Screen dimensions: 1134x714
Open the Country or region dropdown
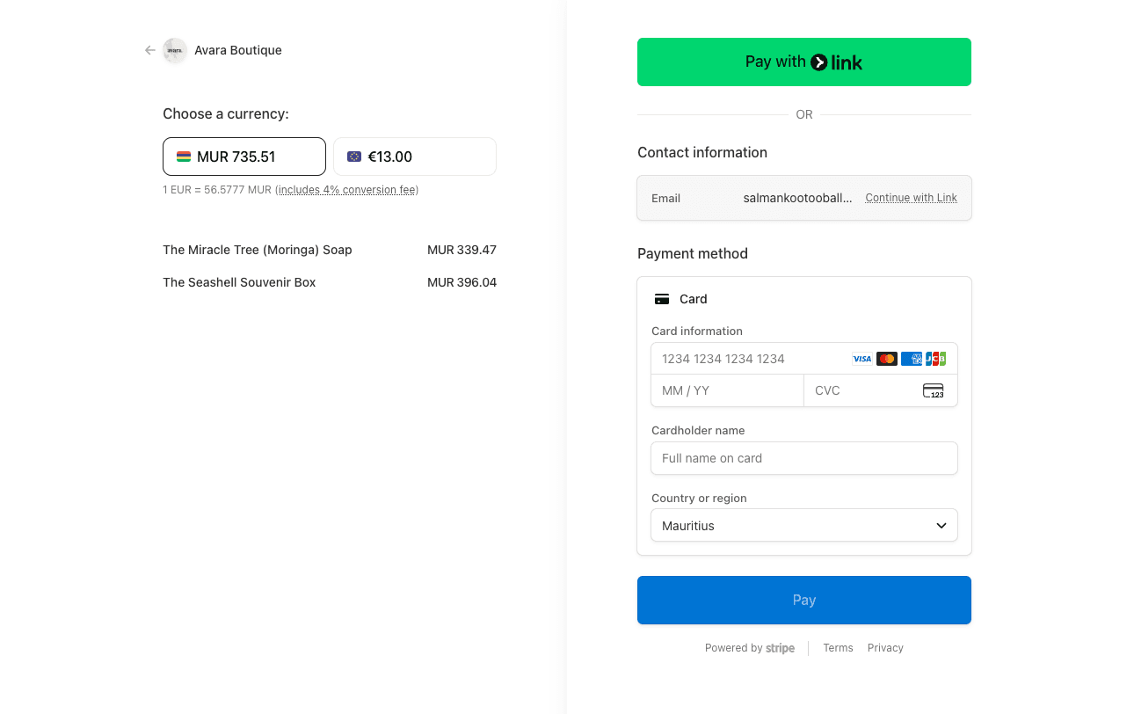click(x=803, y=526)
